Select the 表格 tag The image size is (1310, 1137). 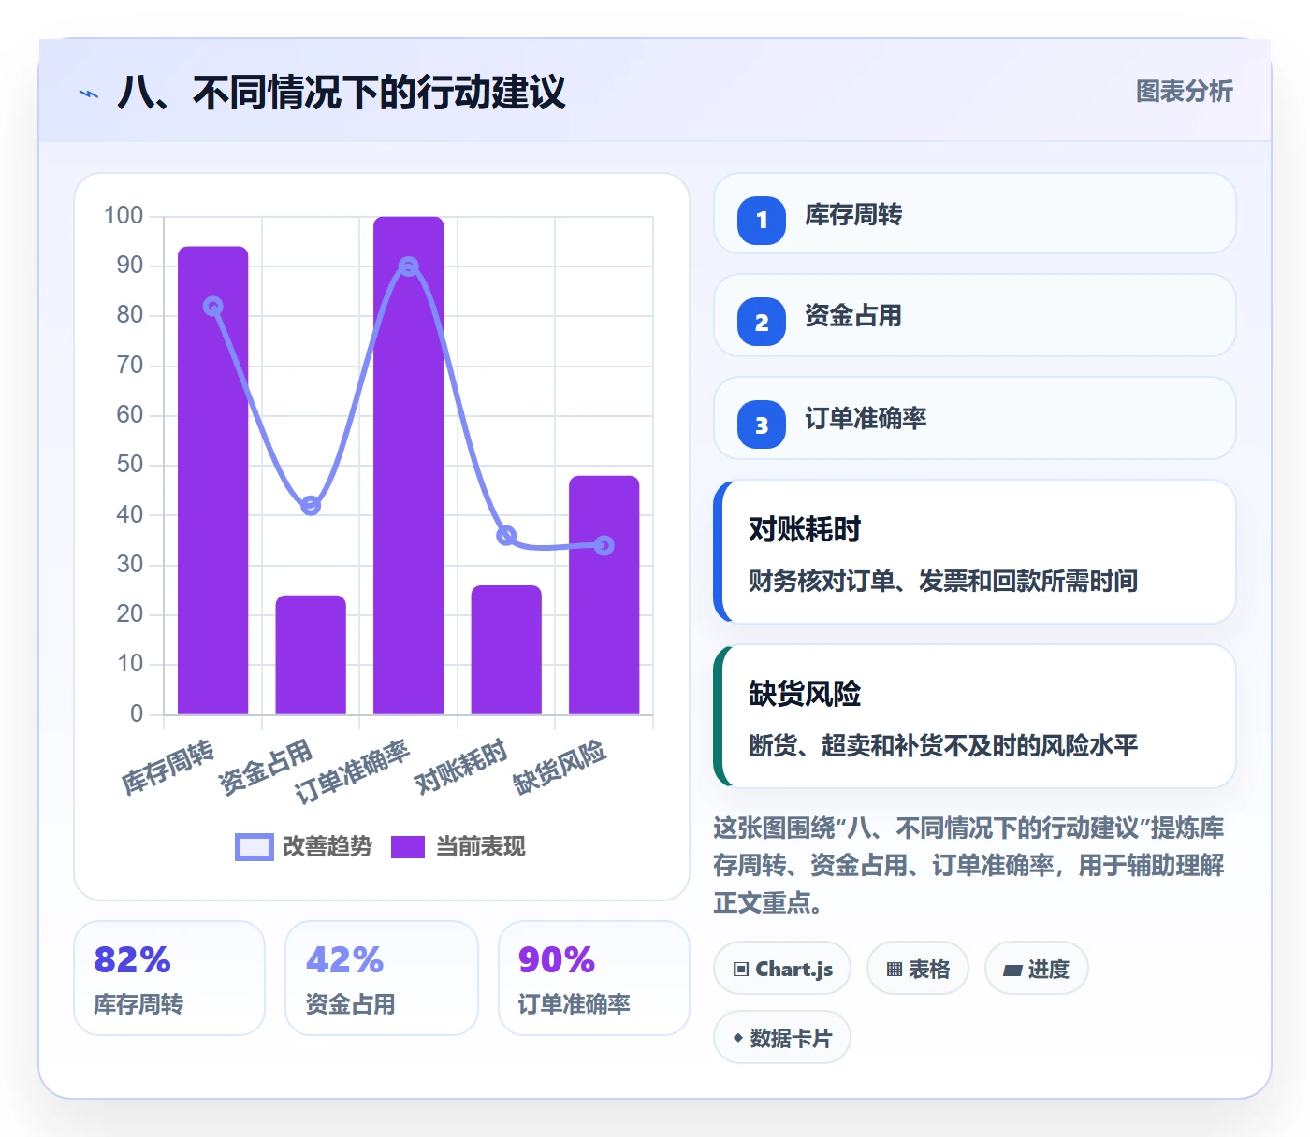(918, 969)
